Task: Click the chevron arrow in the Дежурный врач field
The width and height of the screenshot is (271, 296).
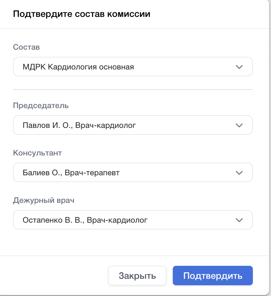Action: pyautogui.click(x=239, y=220)
